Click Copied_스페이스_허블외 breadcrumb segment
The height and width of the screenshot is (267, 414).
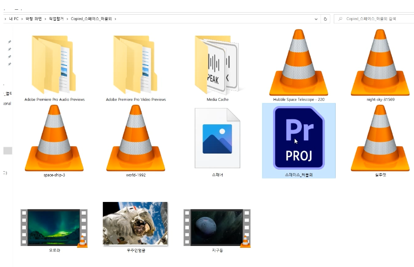(92, 19)
